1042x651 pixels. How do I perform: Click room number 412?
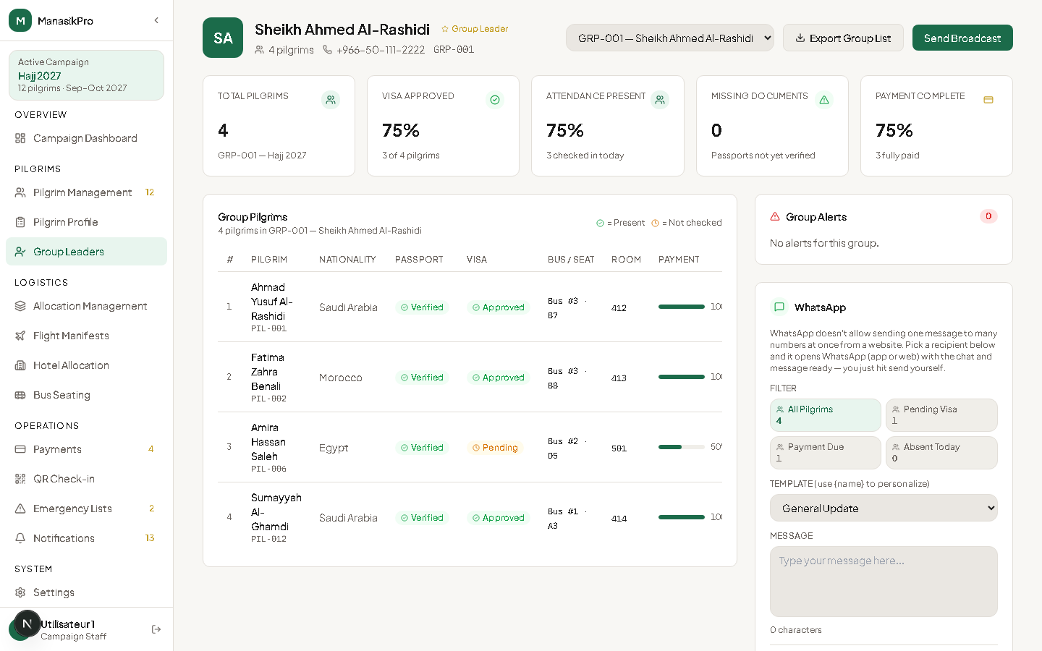point(619,308)
